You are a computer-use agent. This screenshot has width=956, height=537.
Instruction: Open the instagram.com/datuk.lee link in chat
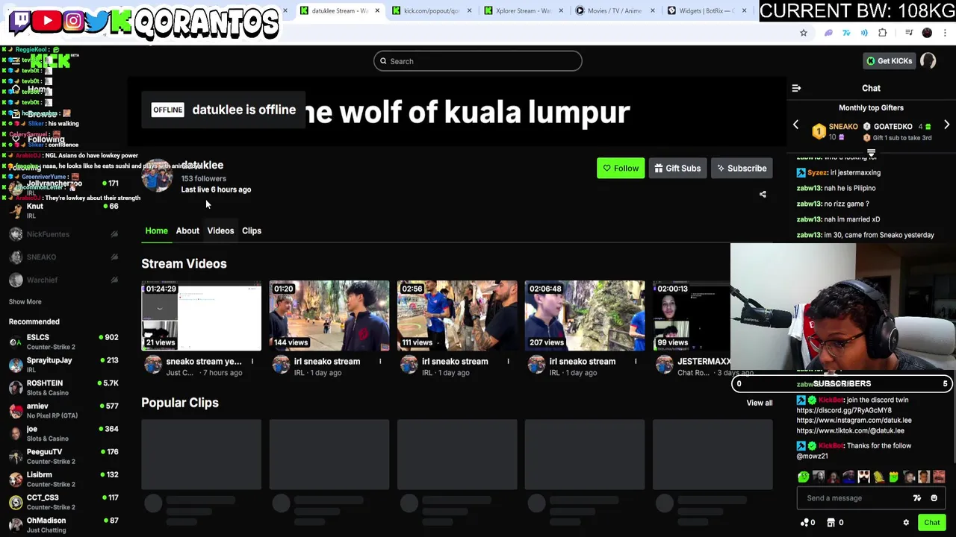pos(854,420)
